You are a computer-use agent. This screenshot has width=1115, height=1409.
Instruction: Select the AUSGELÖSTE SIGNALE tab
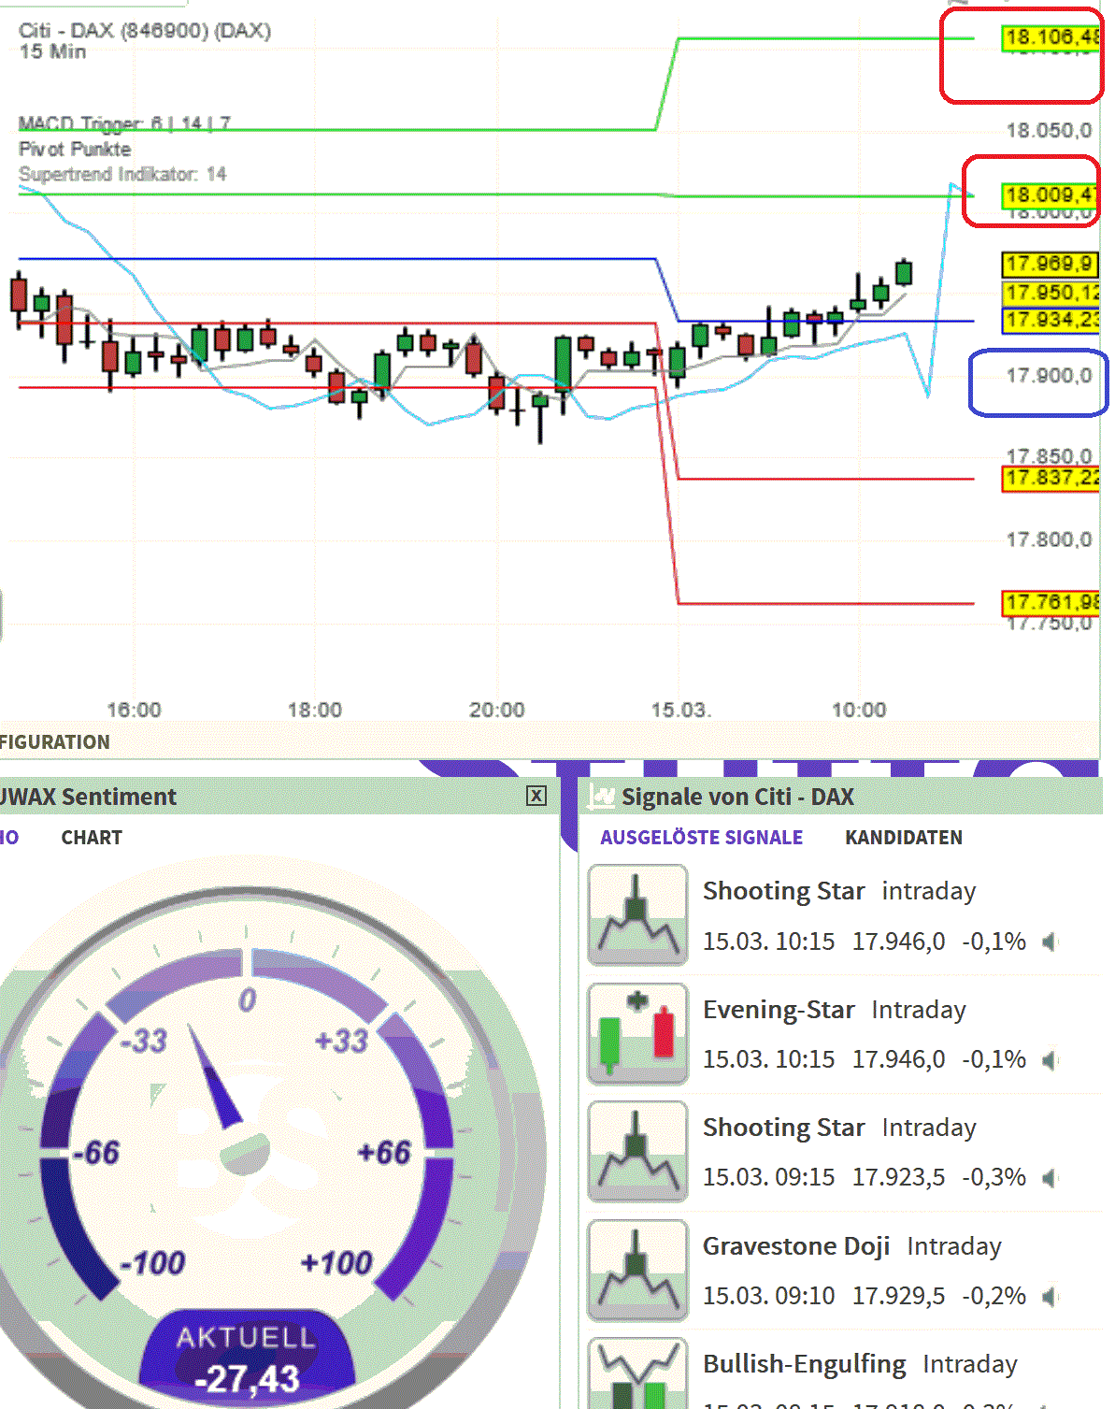699,837
